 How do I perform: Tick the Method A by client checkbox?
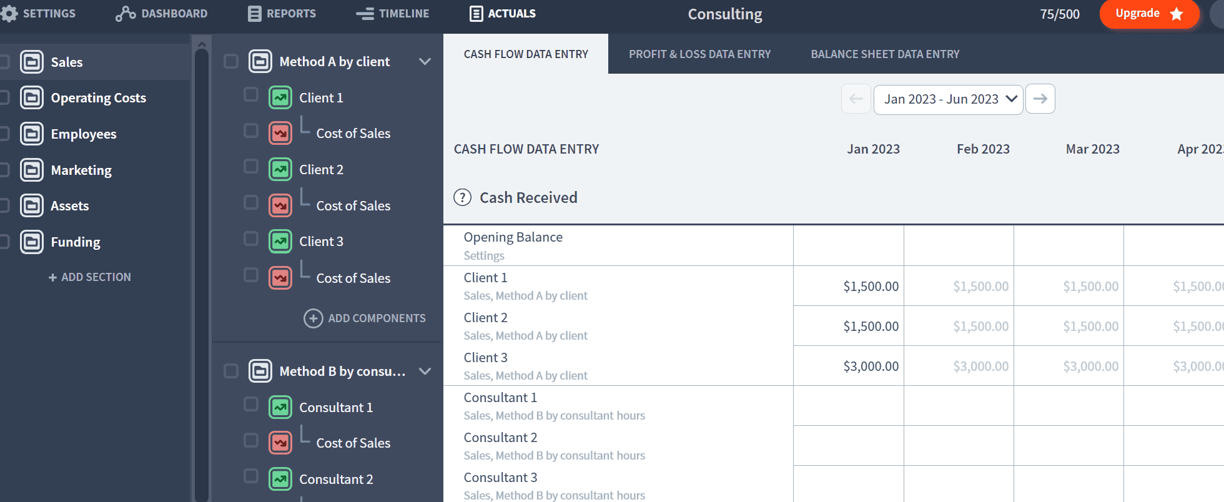click(x=231, y=61)
